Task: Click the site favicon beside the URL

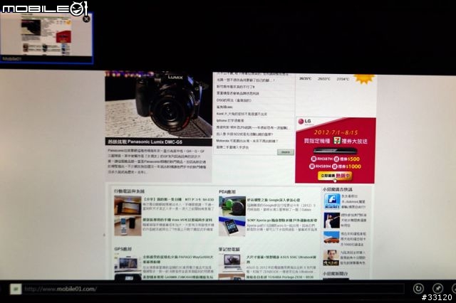Action: click(x=16, y=289)
